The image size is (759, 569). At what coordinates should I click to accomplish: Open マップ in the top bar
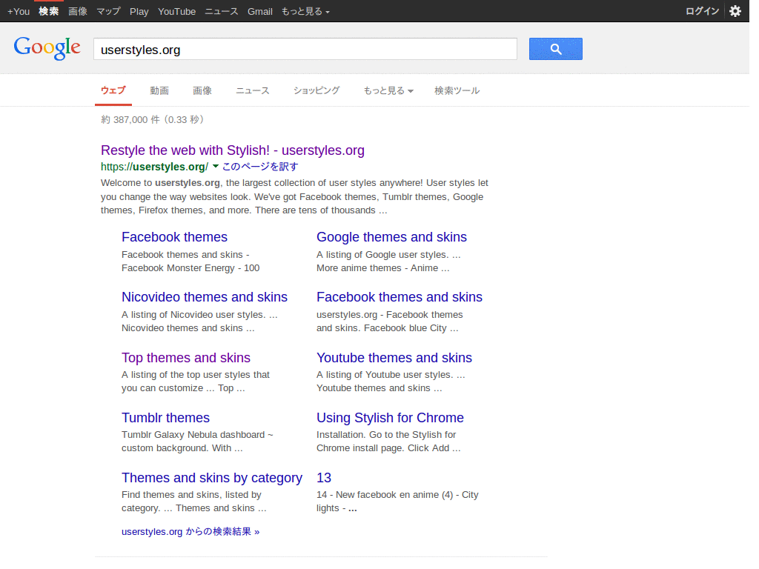click(108, 11)
